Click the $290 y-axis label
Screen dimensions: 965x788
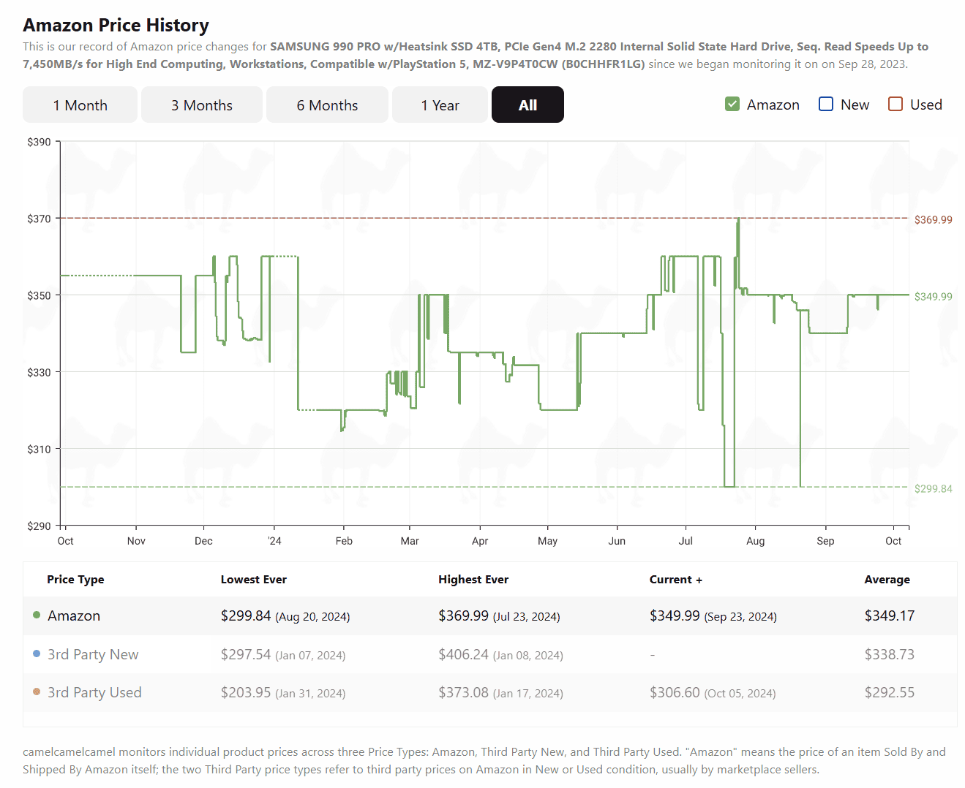[39, 526]
